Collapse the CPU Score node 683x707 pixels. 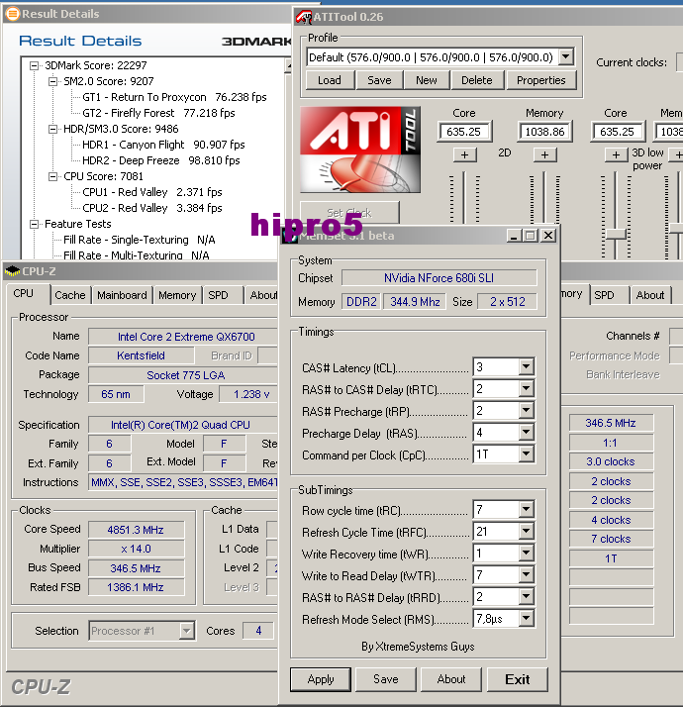click(x=52, y=176)
